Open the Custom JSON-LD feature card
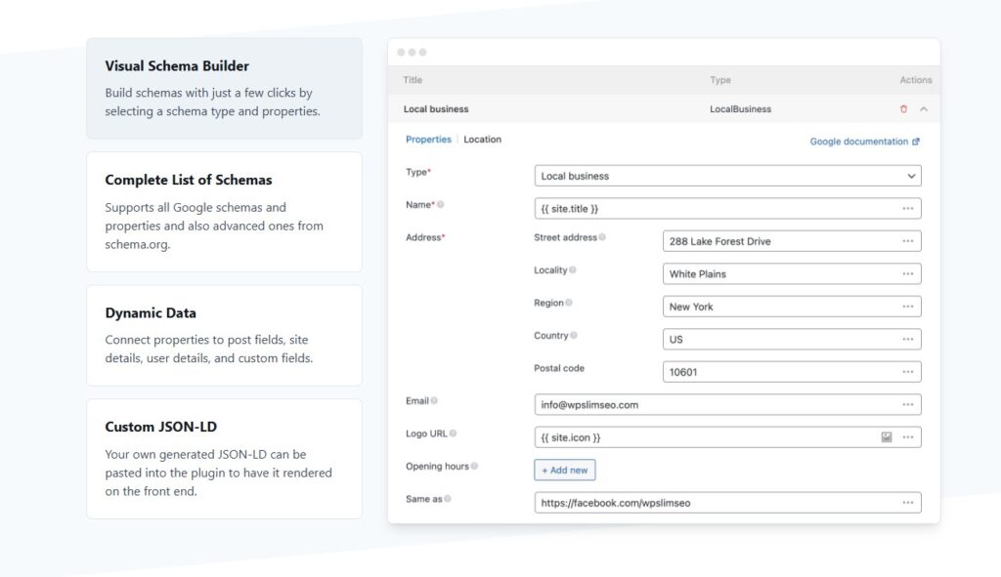 [x=224, y=458]
